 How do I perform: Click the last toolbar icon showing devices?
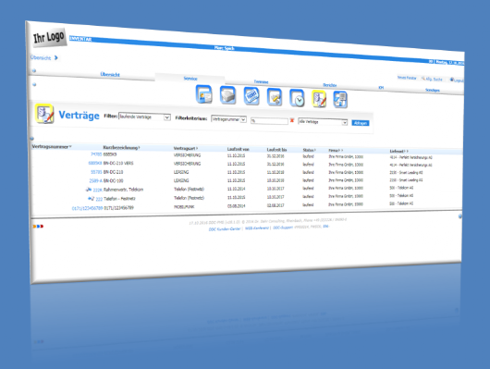tap(340, 100)
